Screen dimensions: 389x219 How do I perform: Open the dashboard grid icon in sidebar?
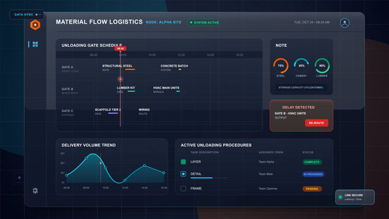click(x=35, y=44)
